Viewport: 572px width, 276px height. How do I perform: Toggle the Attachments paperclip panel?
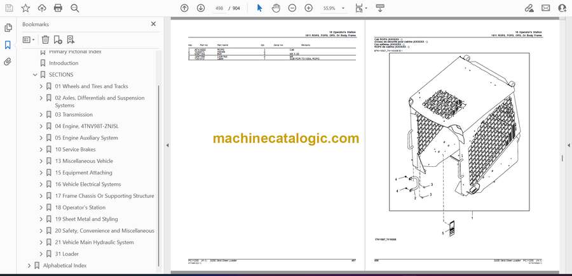[8, 62]
